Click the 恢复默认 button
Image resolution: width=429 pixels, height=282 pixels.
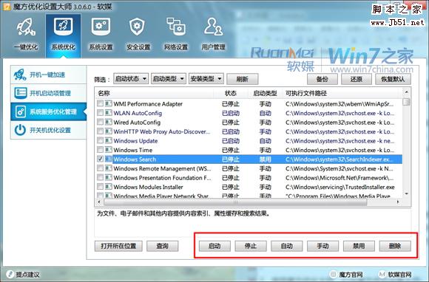pos(393,79)
